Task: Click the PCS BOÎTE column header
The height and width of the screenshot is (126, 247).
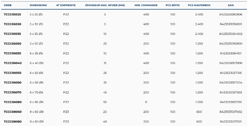Action: coord(173,5)
